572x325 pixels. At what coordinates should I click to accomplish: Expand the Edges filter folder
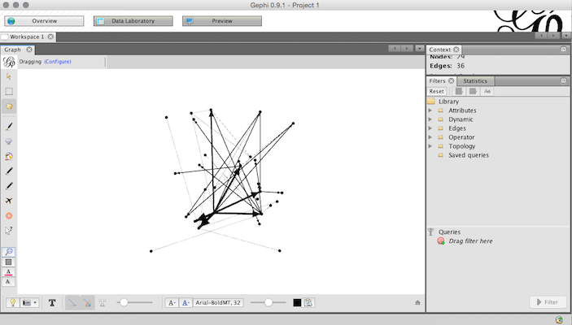click(430, 128)
